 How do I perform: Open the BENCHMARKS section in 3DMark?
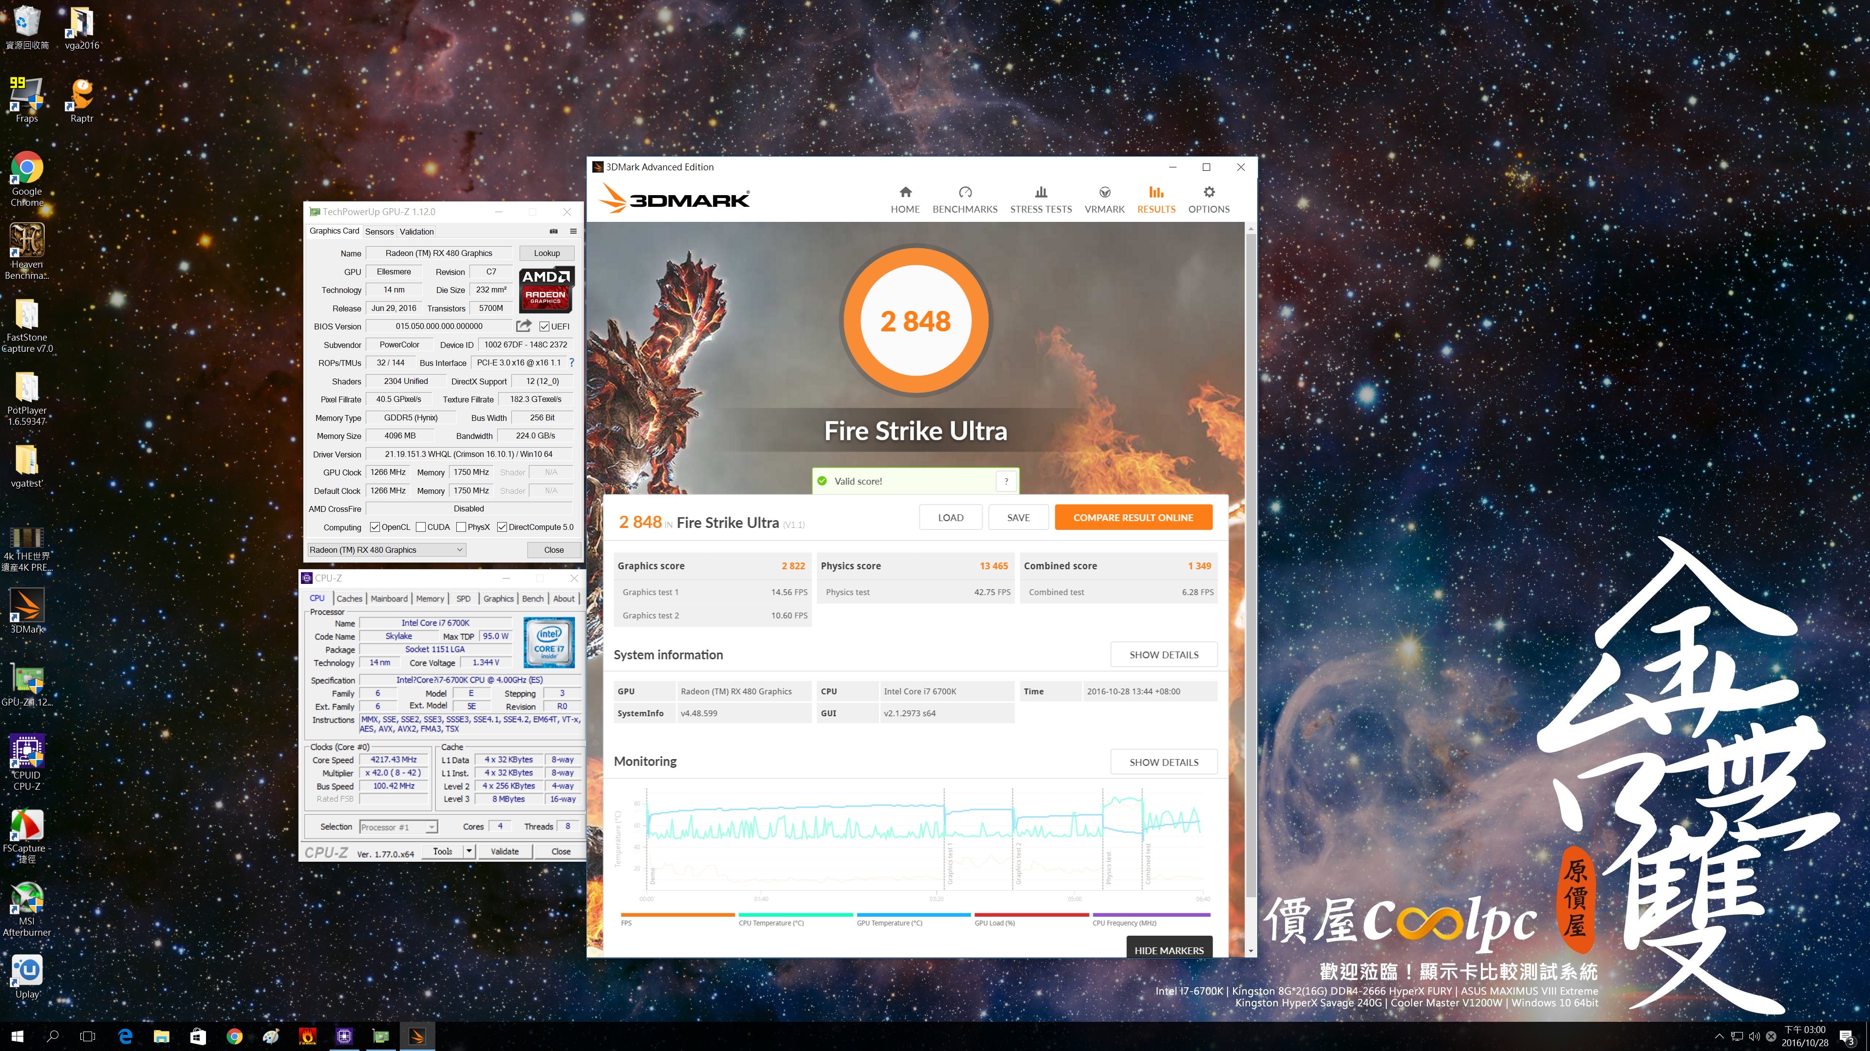click(965, 199)
